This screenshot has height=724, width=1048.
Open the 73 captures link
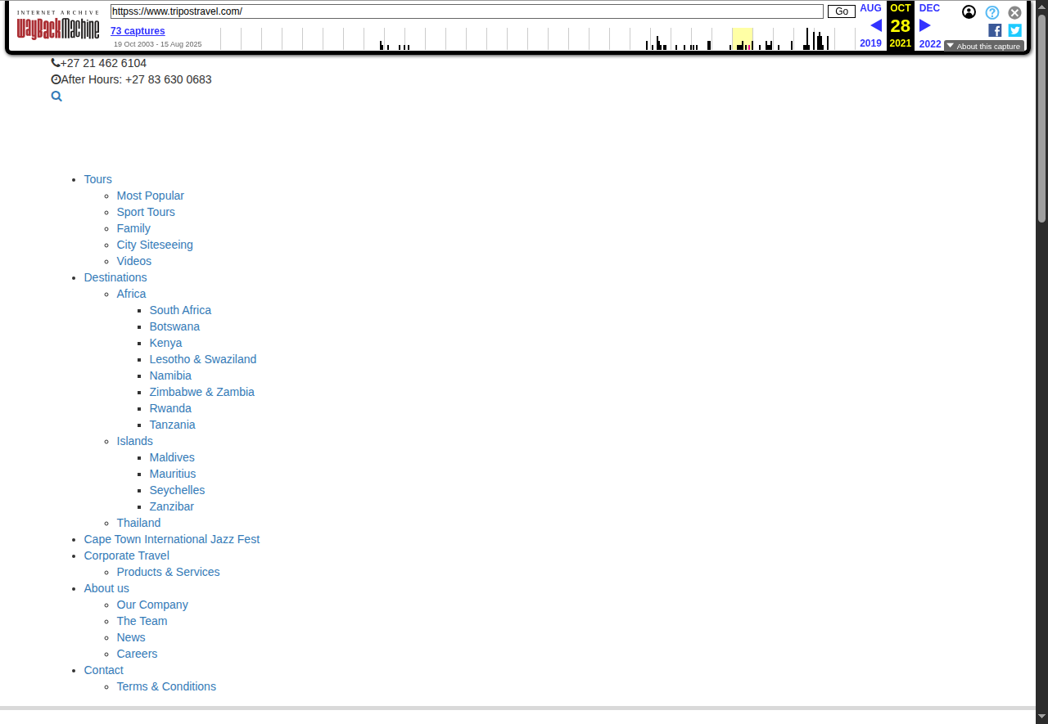[x=138, y=31]
